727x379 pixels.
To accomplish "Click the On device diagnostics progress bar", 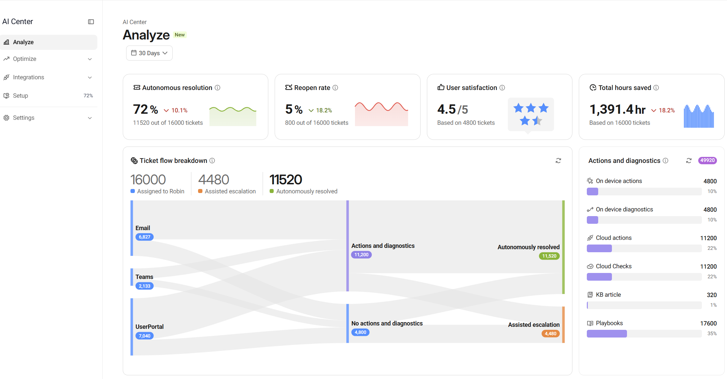I will 644,220.
